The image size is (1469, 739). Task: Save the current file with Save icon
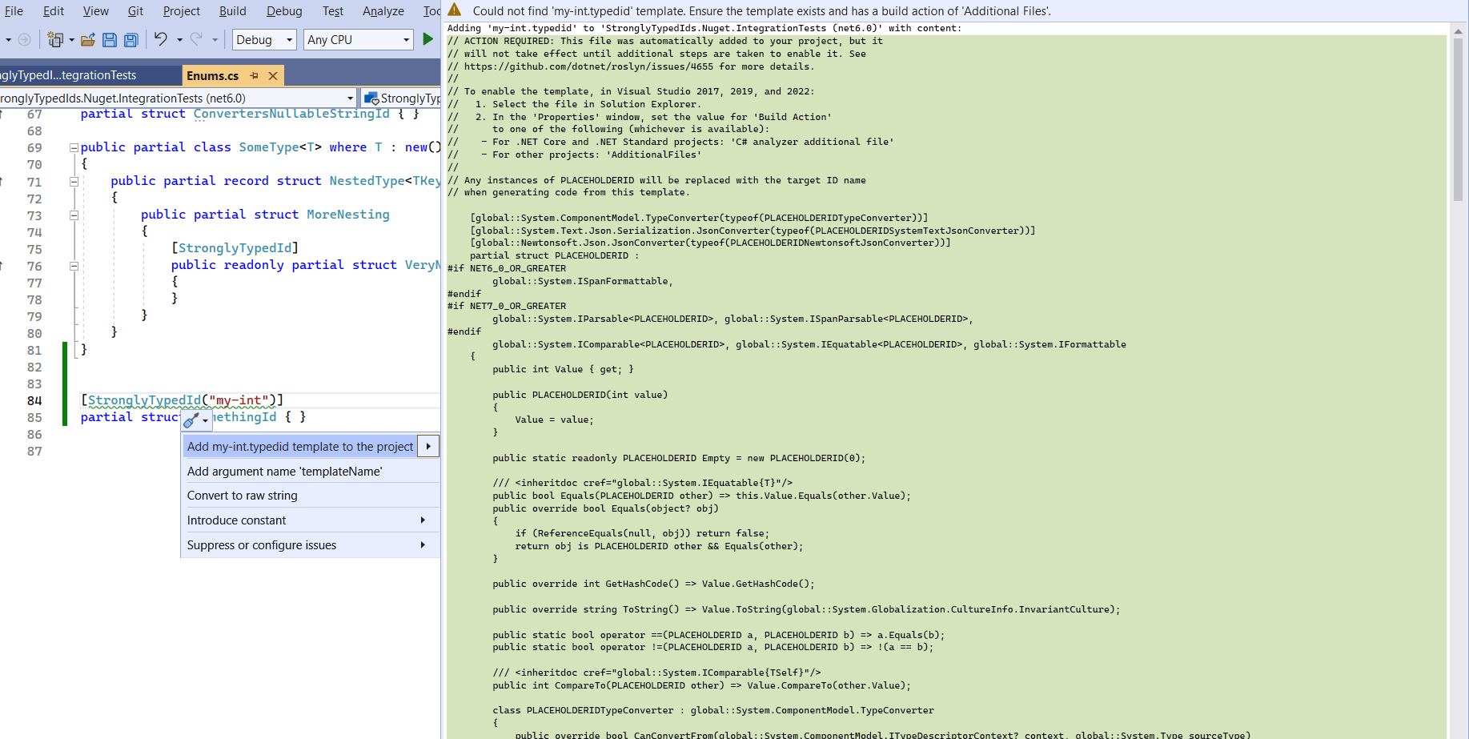pos(110,39)
